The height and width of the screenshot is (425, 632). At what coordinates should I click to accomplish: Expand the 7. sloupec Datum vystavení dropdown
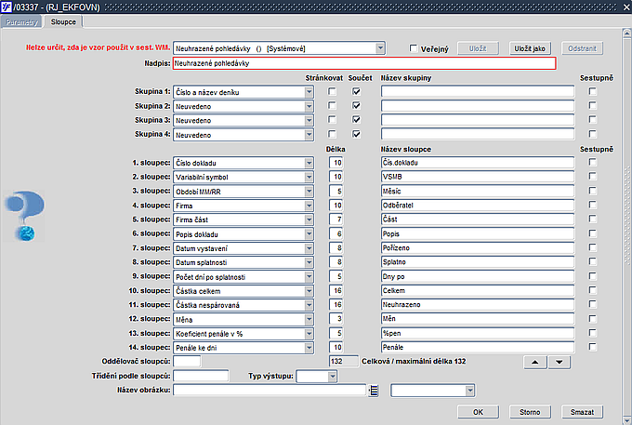point(309,248)
